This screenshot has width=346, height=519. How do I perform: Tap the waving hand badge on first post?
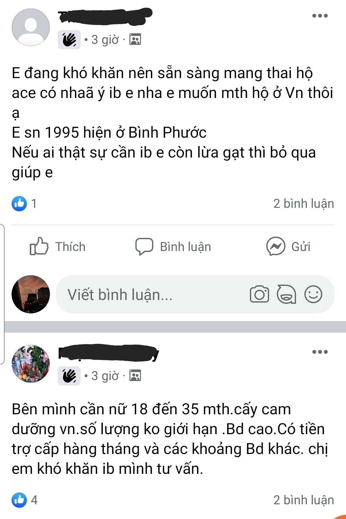(69, 40)
